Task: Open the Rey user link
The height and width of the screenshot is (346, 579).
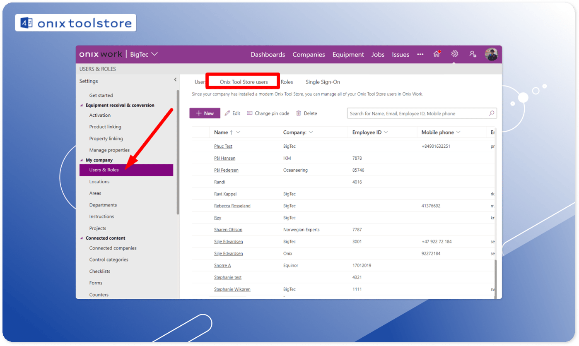Action: point(217,218)
